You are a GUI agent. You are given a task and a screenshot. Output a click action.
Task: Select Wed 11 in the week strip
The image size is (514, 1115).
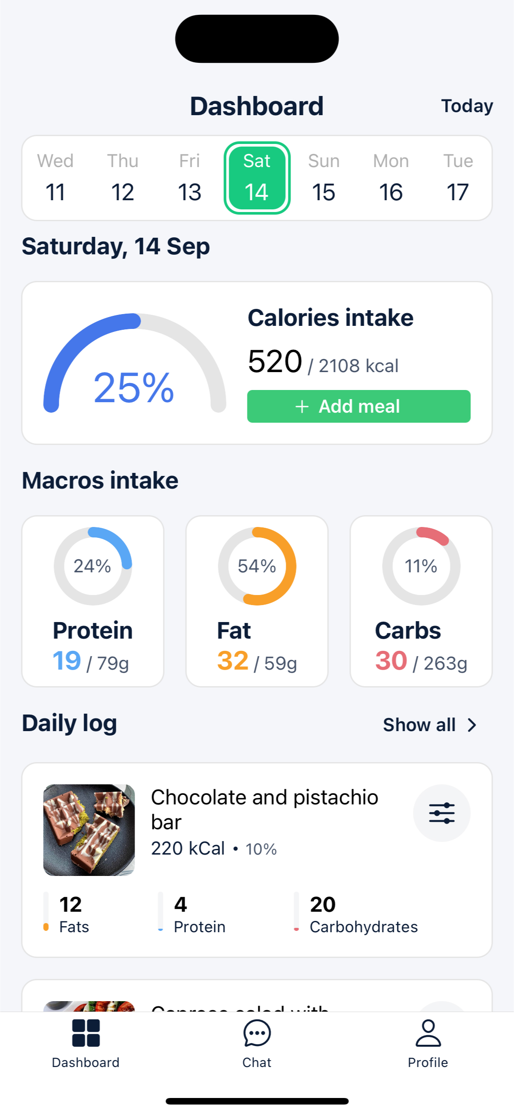55,178
